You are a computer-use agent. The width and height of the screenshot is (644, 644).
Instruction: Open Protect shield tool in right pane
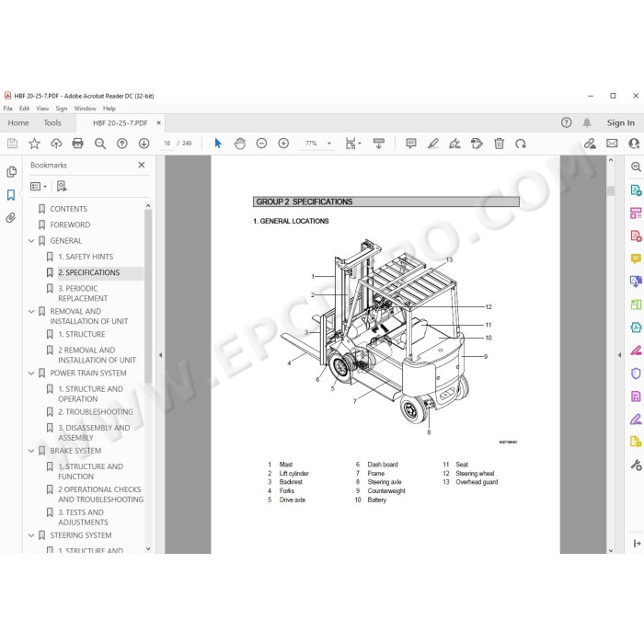636,374
